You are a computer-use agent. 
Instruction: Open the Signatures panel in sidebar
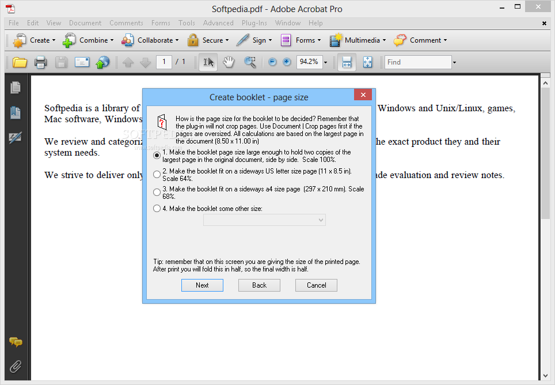pos(16,137)
